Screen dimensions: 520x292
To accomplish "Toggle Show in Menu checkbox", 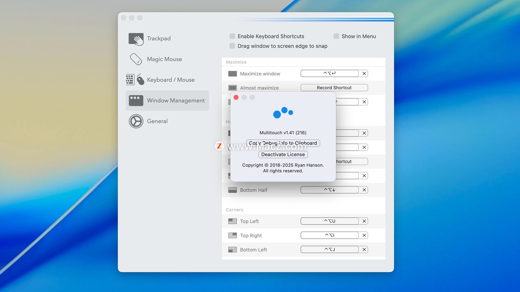I will pos(336,36).
